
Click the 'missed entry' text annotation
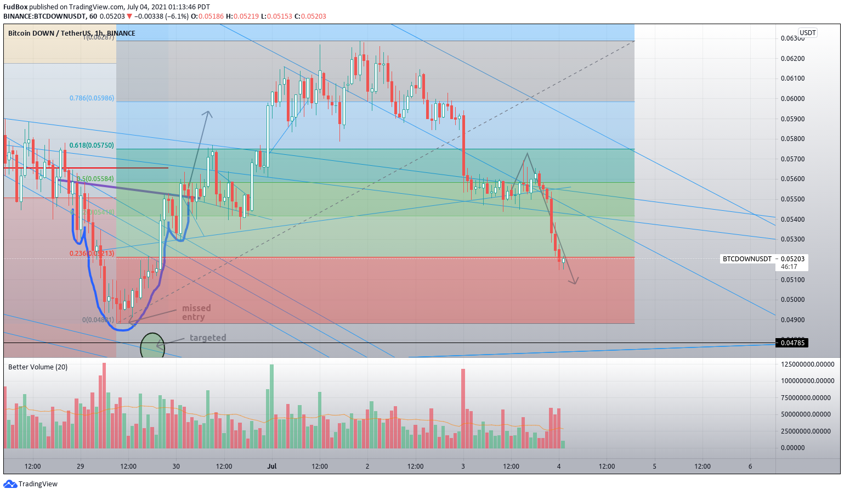tap(196, 312)
